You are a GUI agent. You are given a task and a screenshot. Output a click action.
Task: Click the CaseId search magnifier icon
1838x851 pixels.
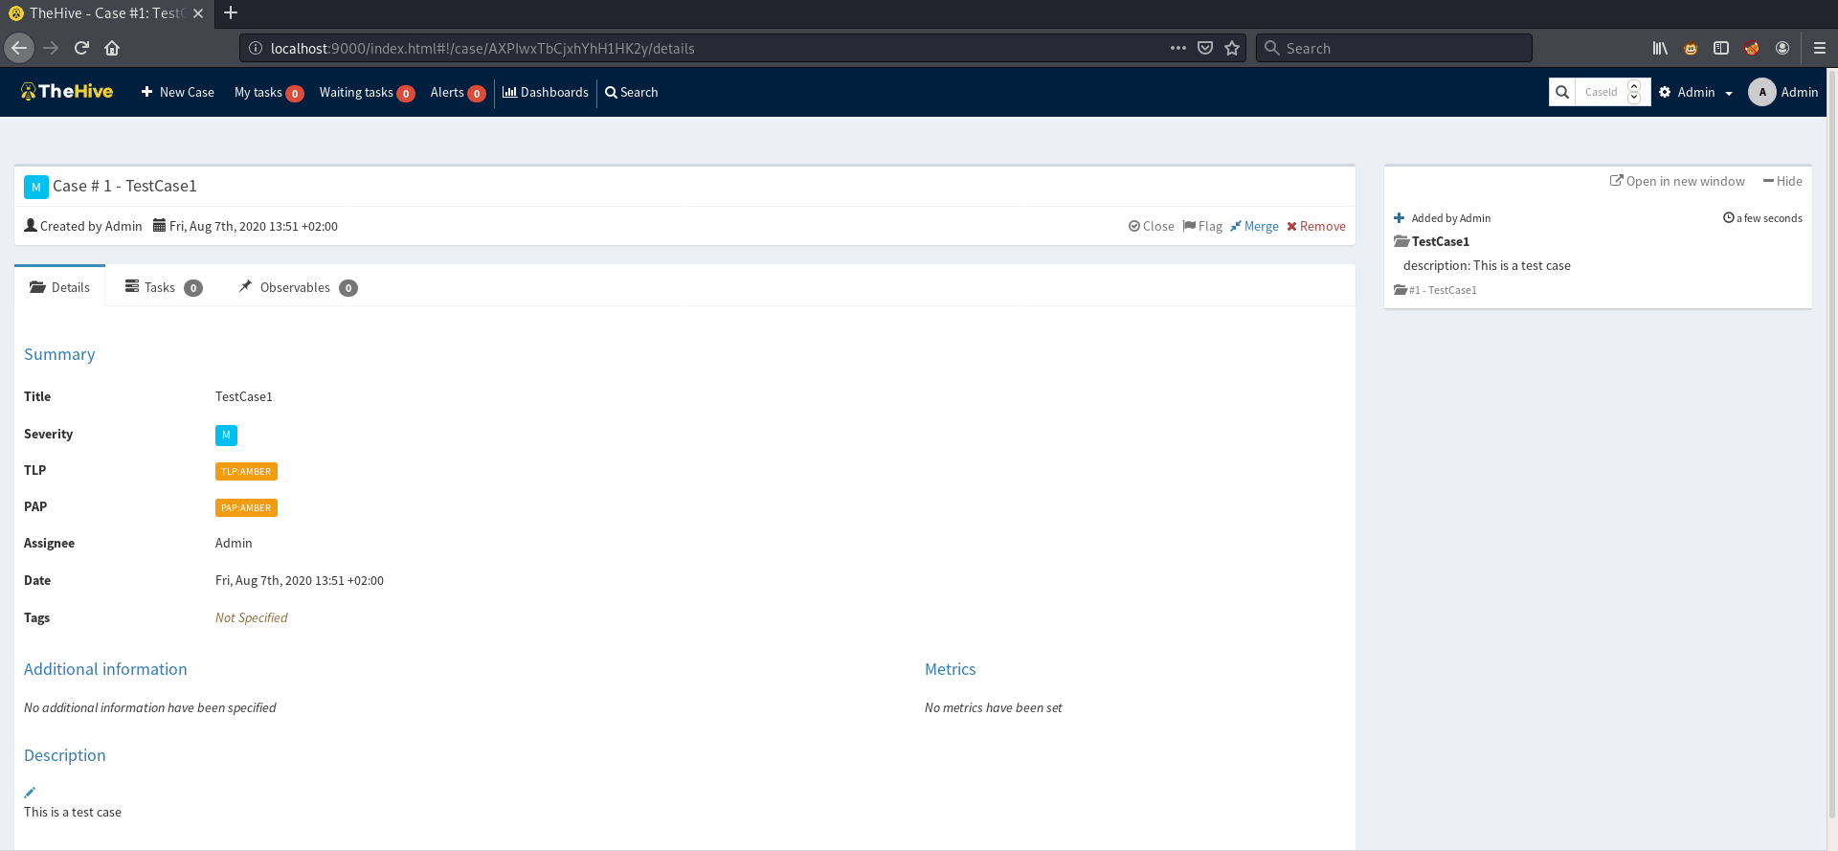(x=1561, y=92)
